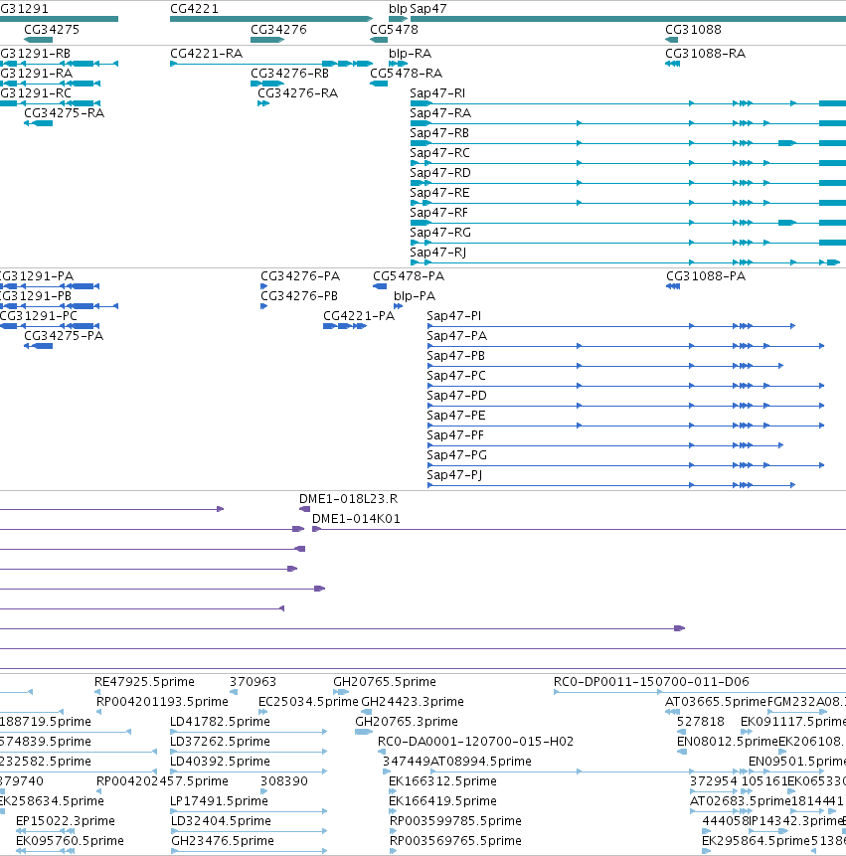This screenshot has height=856, width=846.
Task: Select protein Sap47-PC
Action: click(455, 376)
